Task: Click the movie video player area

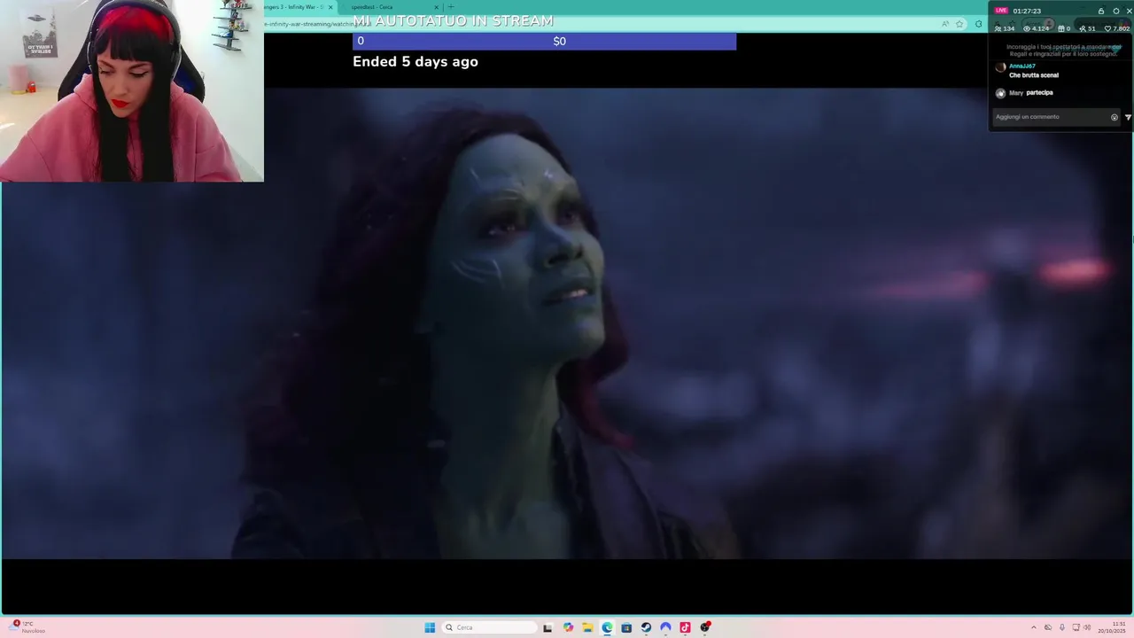Action: 567,323
